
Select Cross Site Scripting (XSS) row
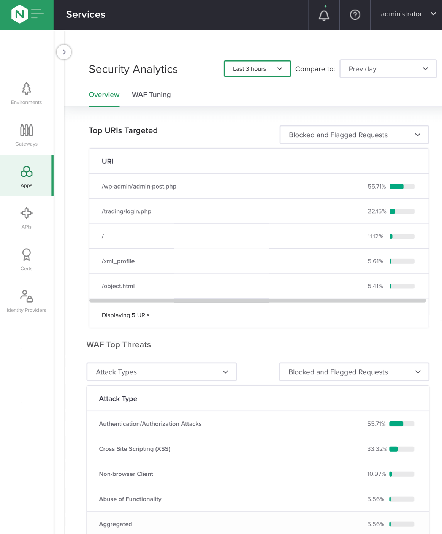coord(258,449)
